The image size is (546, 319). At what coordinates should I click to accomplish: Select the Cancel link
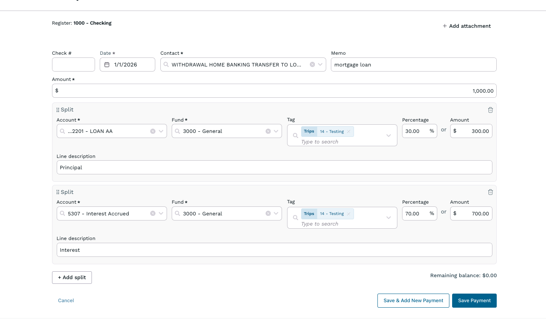click(x=66, y=300)
